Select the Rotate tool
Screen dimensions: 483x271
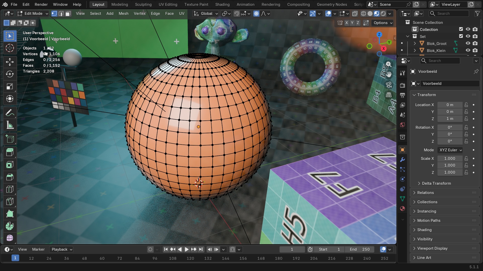tap(10, 74)
